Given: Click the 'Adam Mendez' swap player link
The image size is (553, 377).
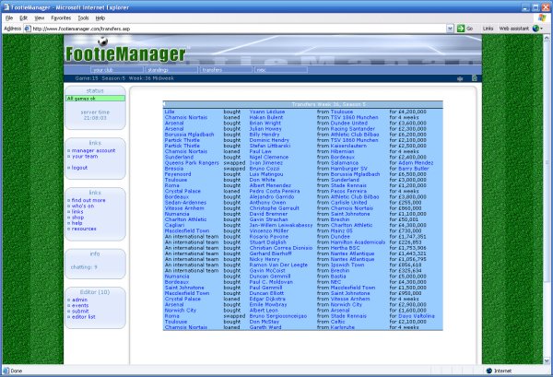Looking at the screenshot, I should (416, 162).
